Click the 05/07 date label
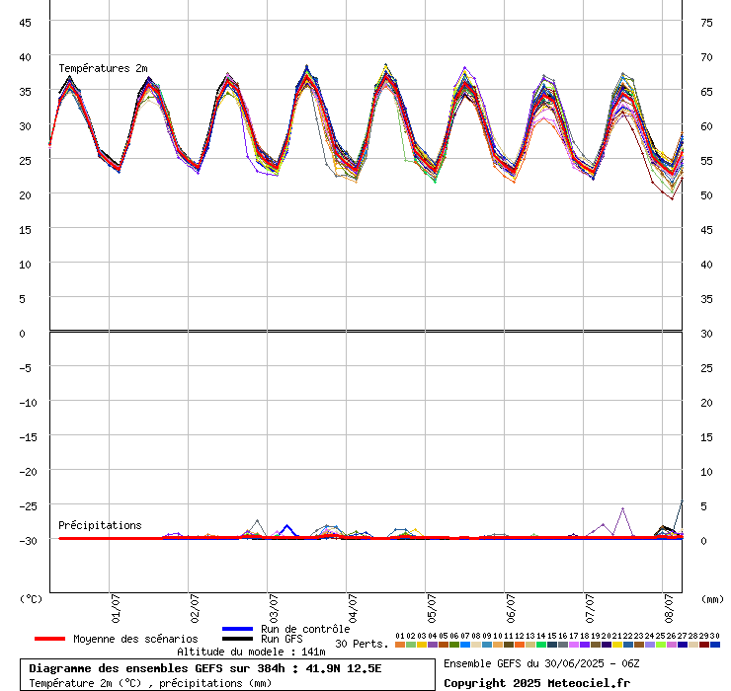Screen dimensions: 731x691 432,608
